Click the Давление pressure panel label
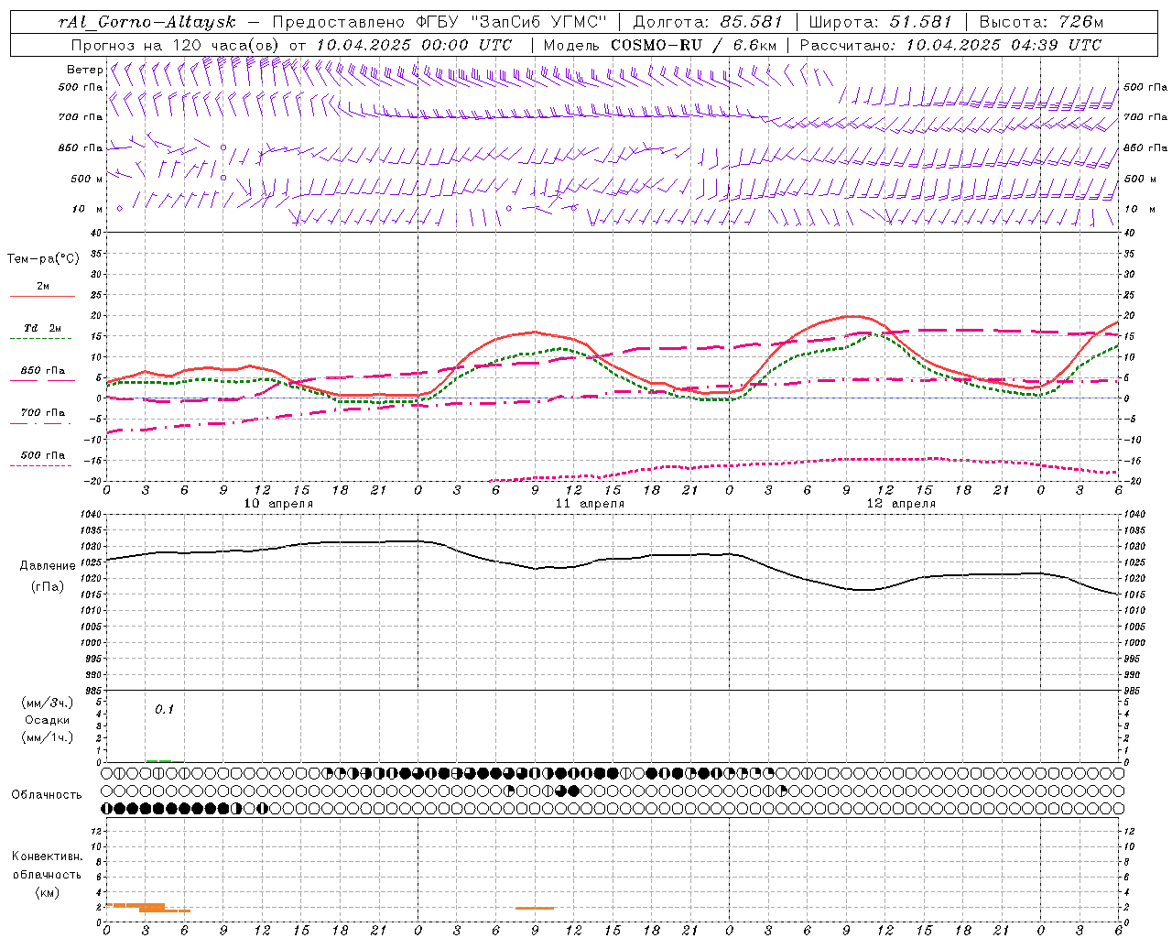Viewport: 1172px width, 938px height. pos(48,566)
